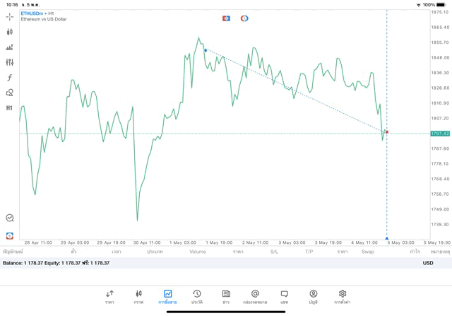Open the indicators function icon
The width and height of the screenshot is (452, 316).
pos(9,78)
